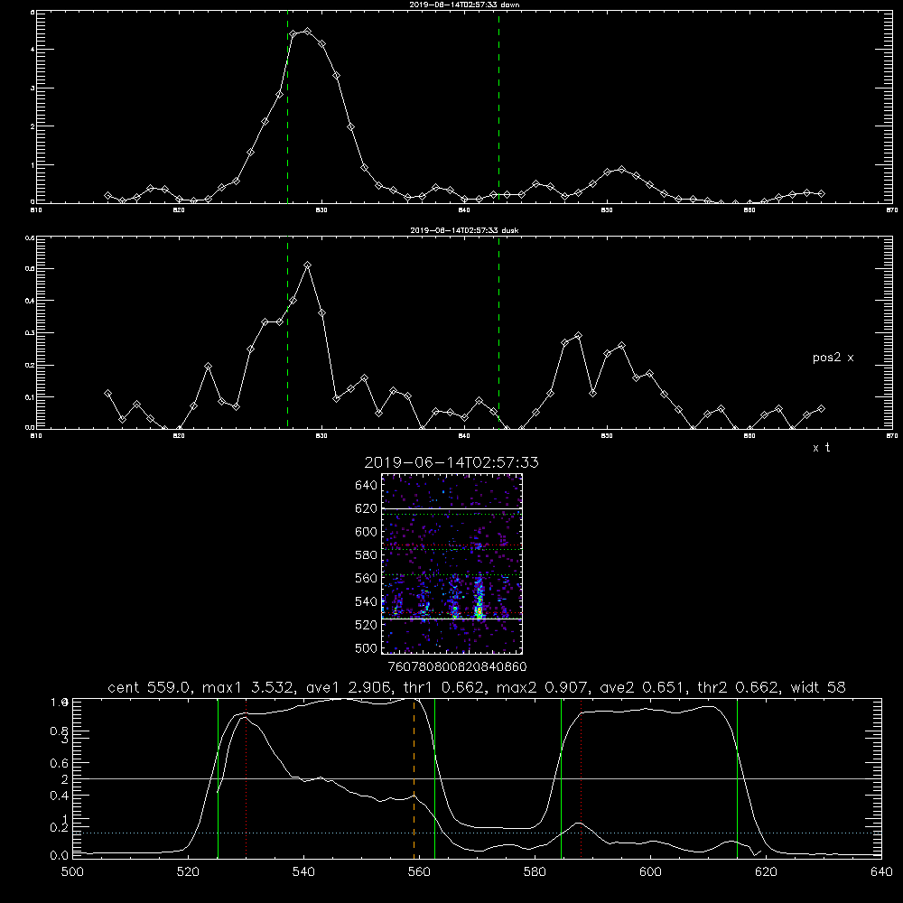
Task: Click the upper solid white line in the heatmap
Action: (x=452, y=507)
